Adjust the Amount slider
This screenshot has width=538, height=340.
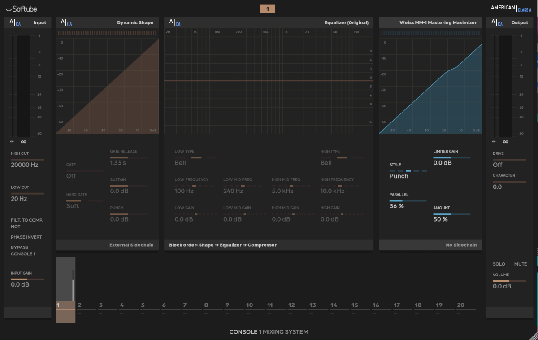click(x=452, y=214)
